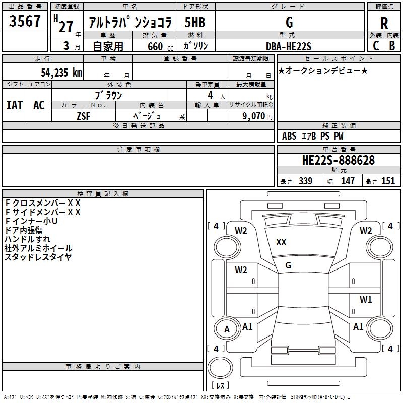The image size is (403, 403).
Task: Click the interior grade B cell
Action: click(x=392, y=45)
